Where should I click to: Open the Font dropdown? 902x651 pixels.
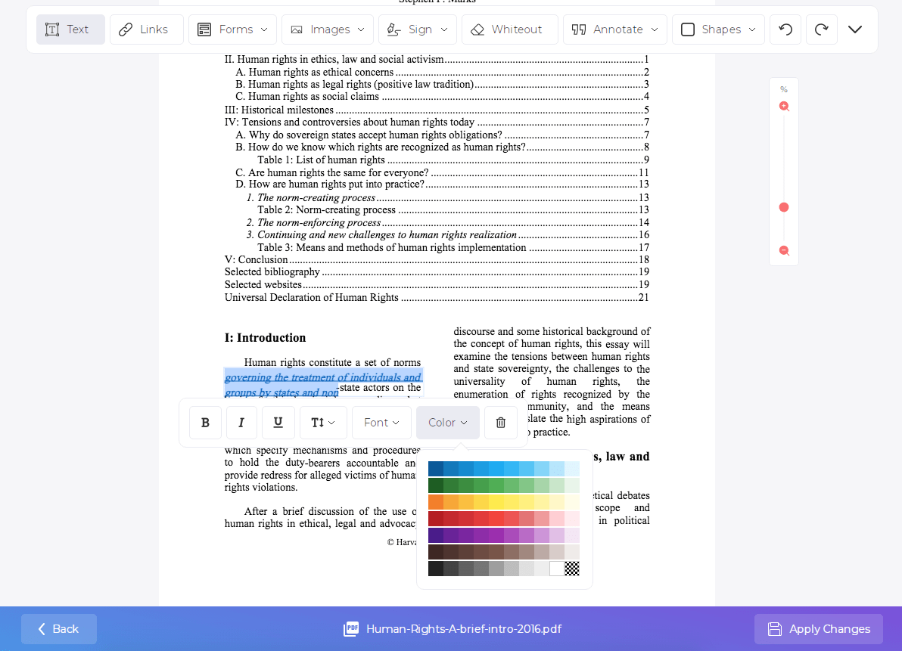pos(381,423)
